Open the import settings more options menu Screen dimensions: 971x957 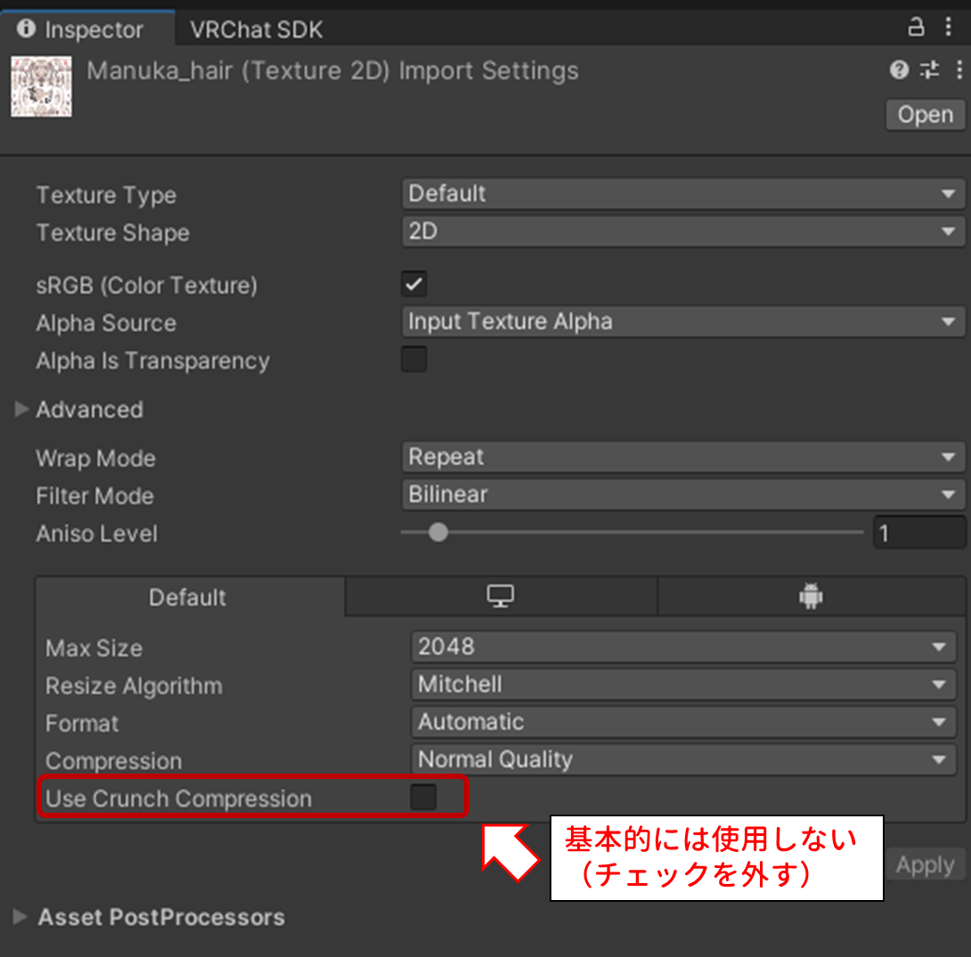coord(959,70)
